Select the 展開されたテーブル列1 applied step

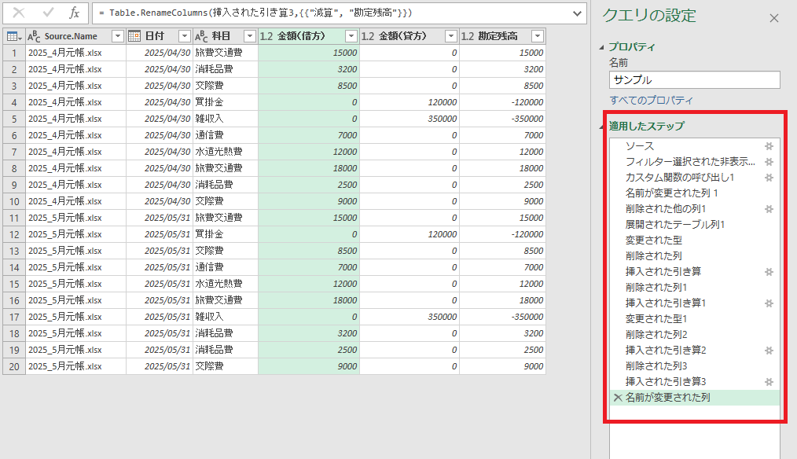pos(674,225)
